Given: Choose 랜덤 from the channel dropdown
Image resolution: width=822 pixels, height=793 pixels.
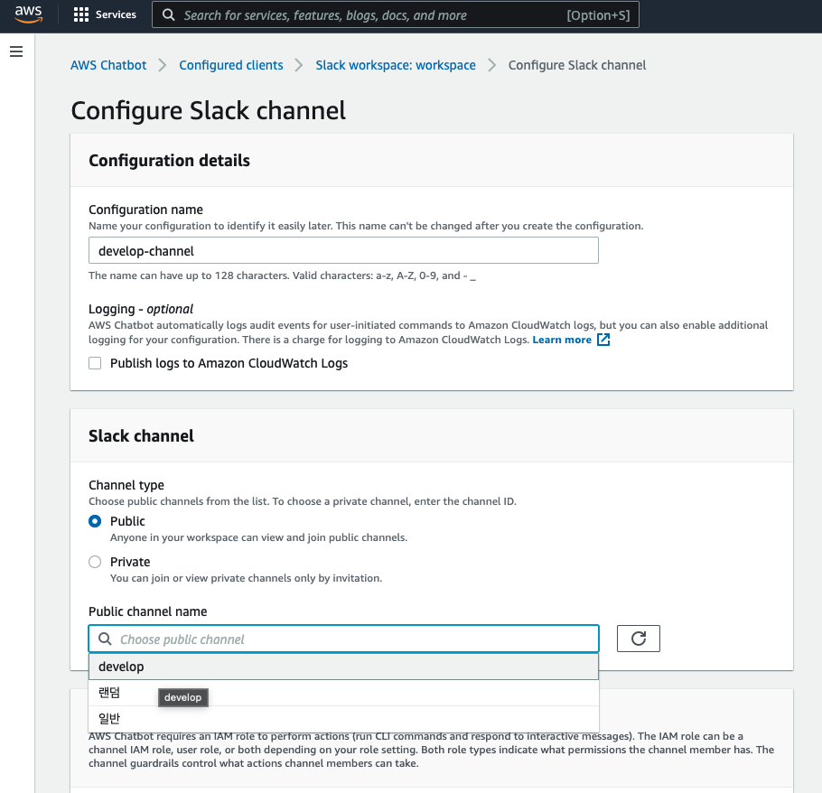Looking at the screenshot, I should click(x=343, y=693).
